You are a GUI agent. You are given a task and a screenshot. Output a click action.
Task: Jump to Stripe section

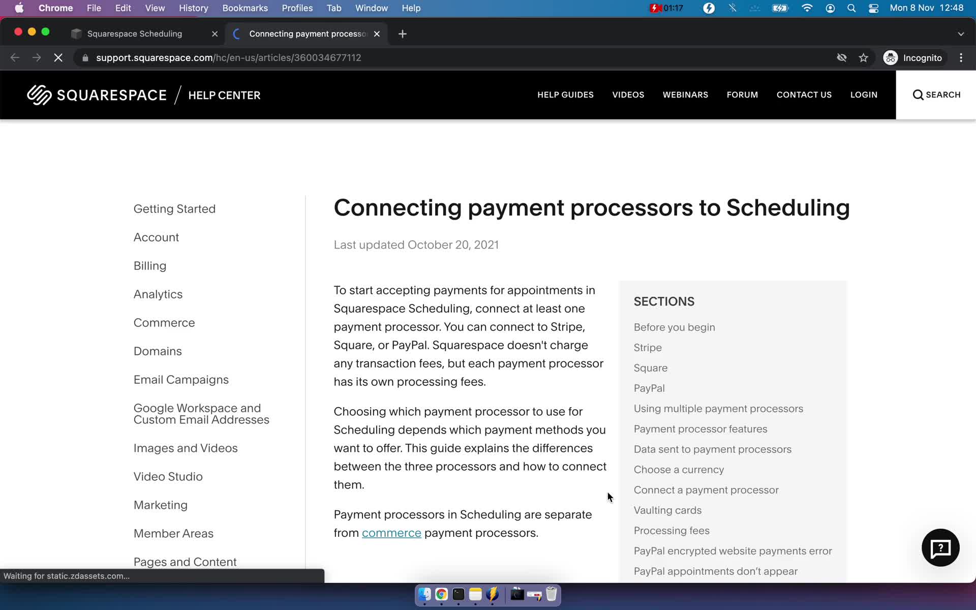pyautogui.click(x=648, y=348)
